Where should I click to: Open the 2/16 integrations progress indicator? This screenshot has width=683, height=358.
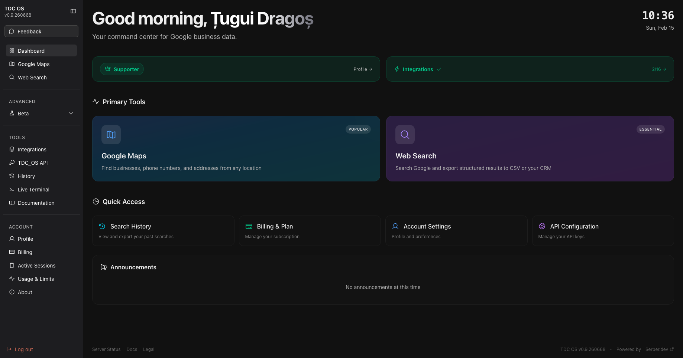(x=659, y=69)
